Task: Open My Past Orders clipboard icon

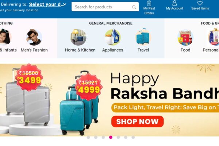Action: tap(149, 3)
